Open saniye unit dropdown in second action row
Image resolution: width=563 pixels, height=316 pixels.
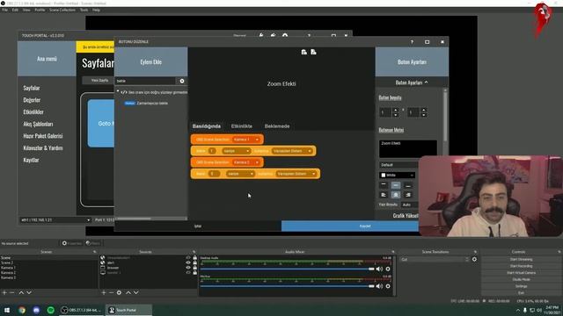point(237,151)
